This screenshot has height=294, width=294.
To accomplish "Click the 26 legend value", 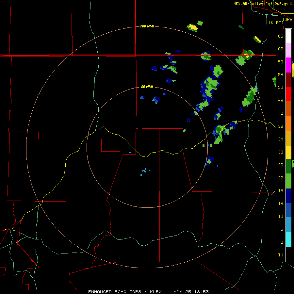I will (281, 165).
